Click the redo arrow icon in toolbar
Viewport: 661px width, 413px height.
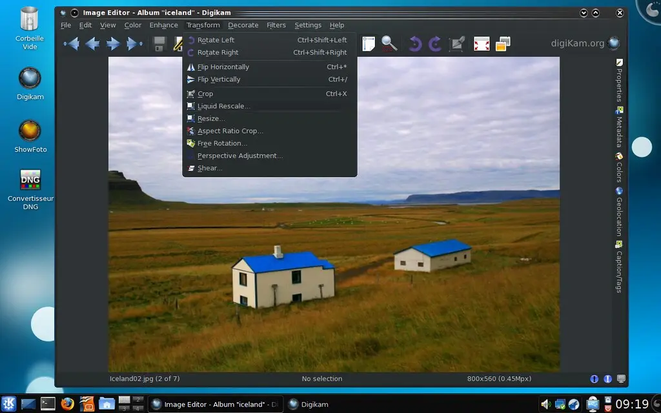click(436, 44)
